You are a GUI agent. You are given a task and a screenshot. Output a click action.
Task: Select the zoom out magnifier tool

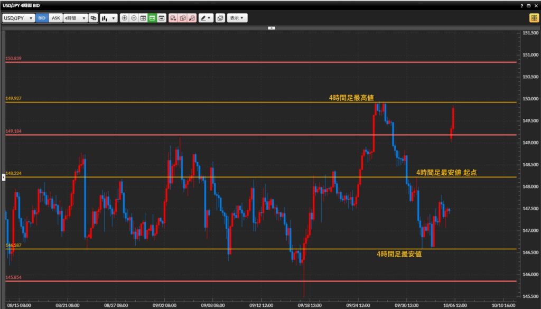click(133, 17)
